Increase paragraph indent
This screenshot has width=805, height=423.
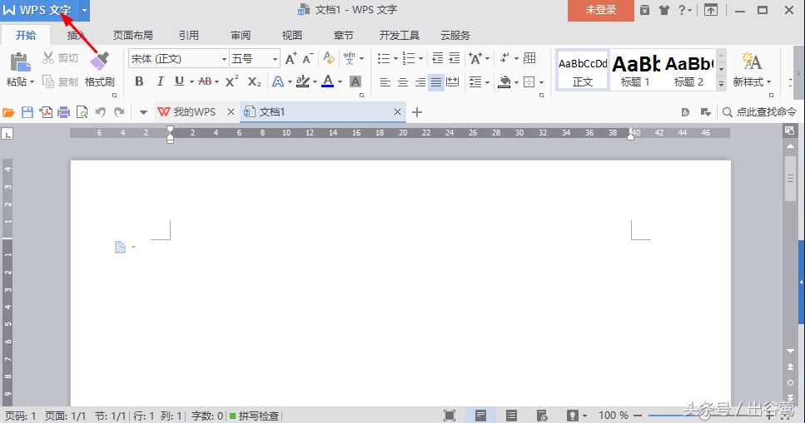pos(455,58)
